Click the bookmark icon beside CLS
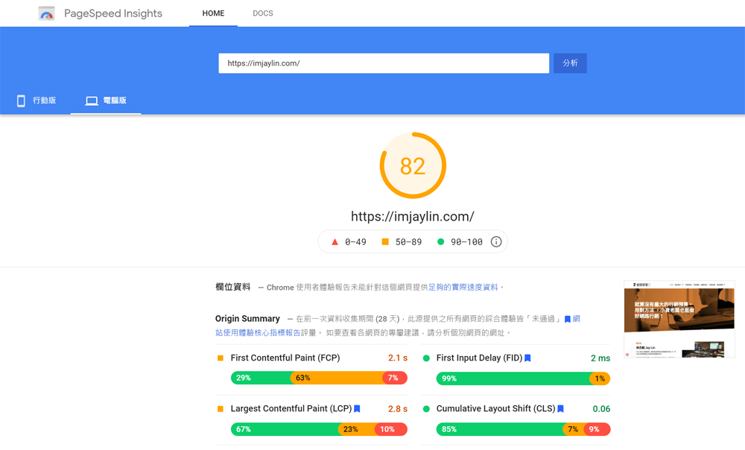The image size is (745, 450). click(x=561, y=409)
